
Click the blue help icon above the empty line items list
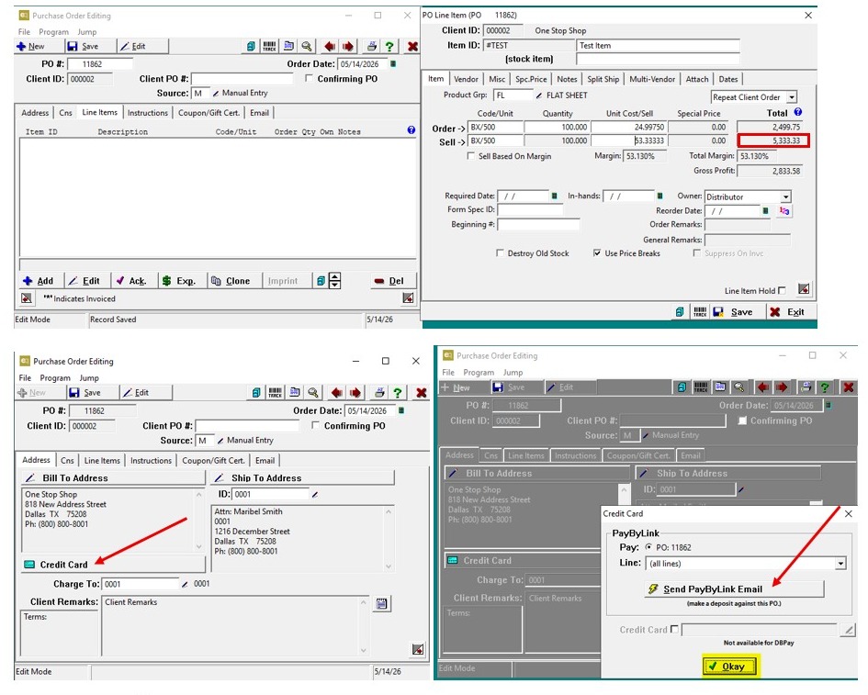click(411, 130)
